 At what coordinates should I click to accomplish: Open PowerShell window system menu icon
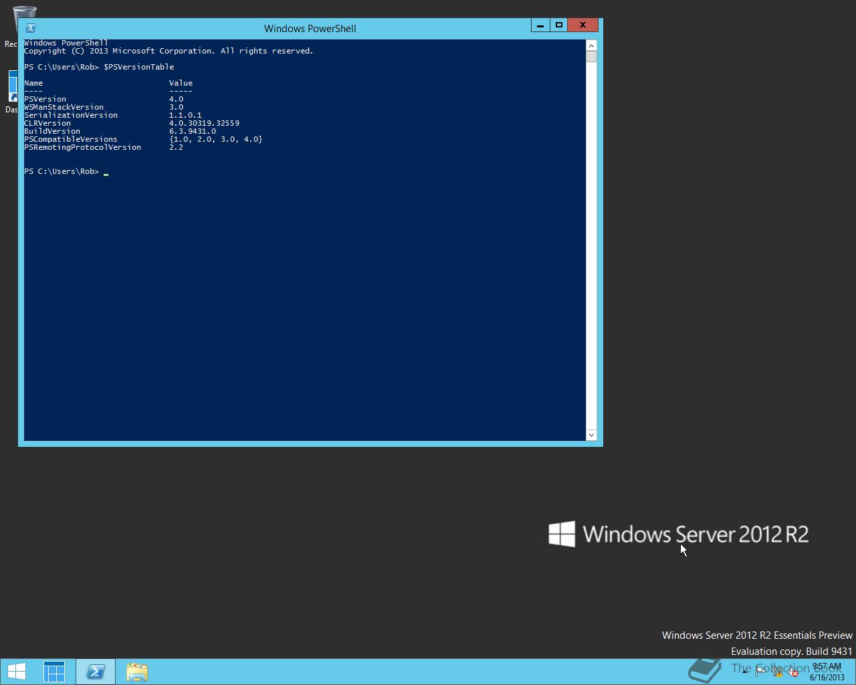tap(30, 28)
